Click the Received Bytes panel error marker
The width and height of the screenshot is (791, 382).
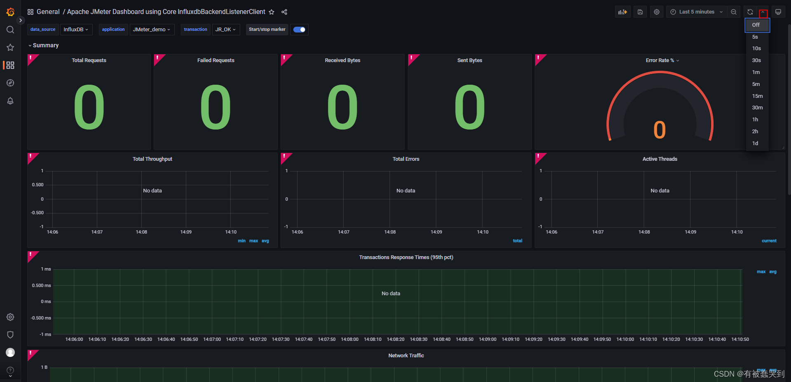tap(285, 58)
